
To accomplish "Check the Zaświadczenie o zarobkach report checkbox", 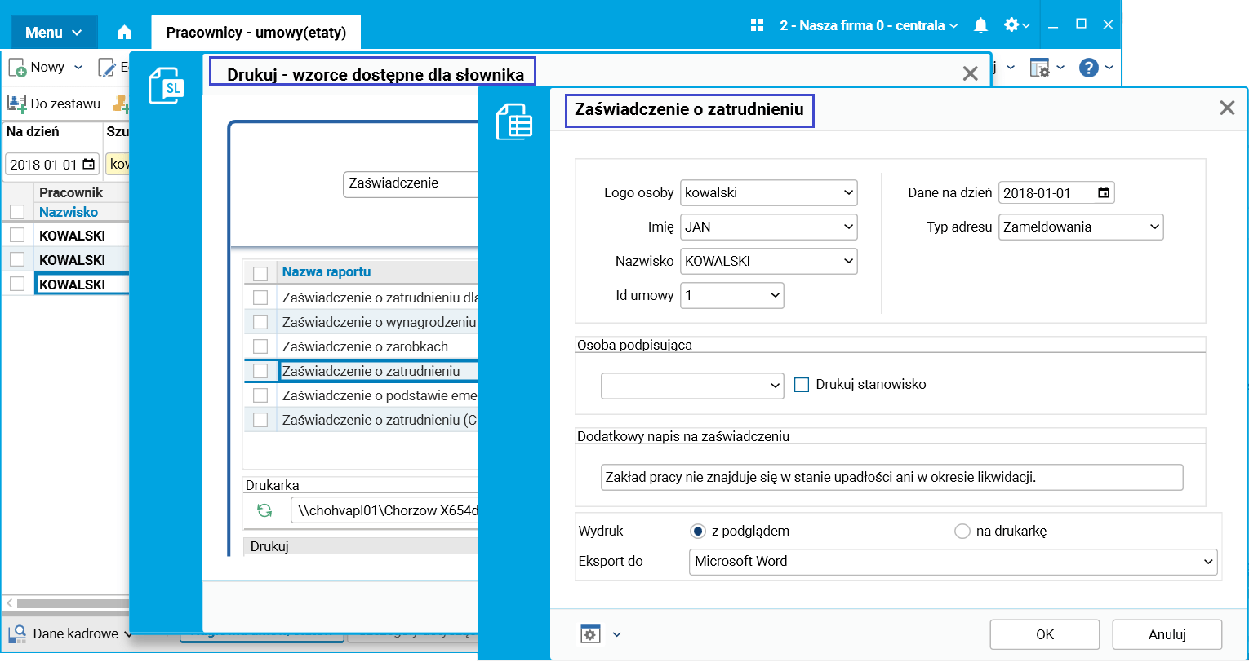I will (x=260, y=346).
